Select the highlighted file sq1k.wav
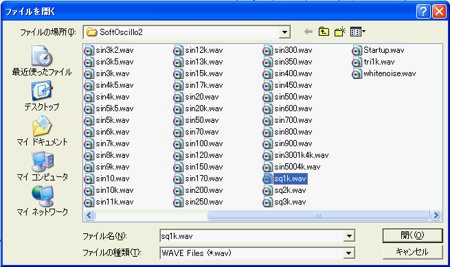 (285, 178)
